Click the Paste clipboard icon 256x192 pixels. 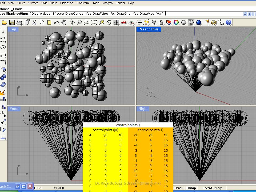click(49, 22)
